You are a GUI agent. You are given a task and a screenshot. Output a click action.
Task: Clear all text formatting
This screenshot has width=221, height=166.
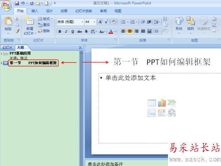click(114, 22)
